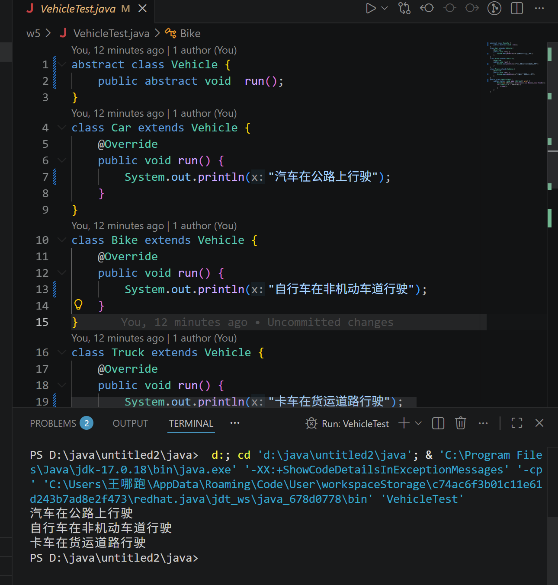Image resolution: width=558 pixels, height=585 pixels.
Task: Split the editor right
Action: (x=517, y=8)
